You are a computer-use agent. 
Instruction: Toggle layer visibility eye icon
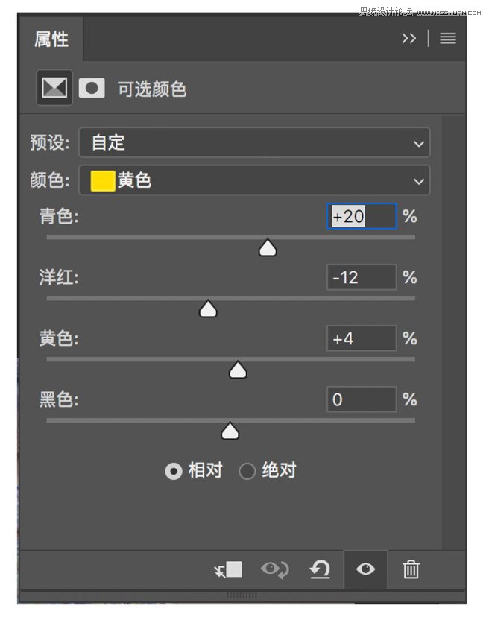coord(365,569)
